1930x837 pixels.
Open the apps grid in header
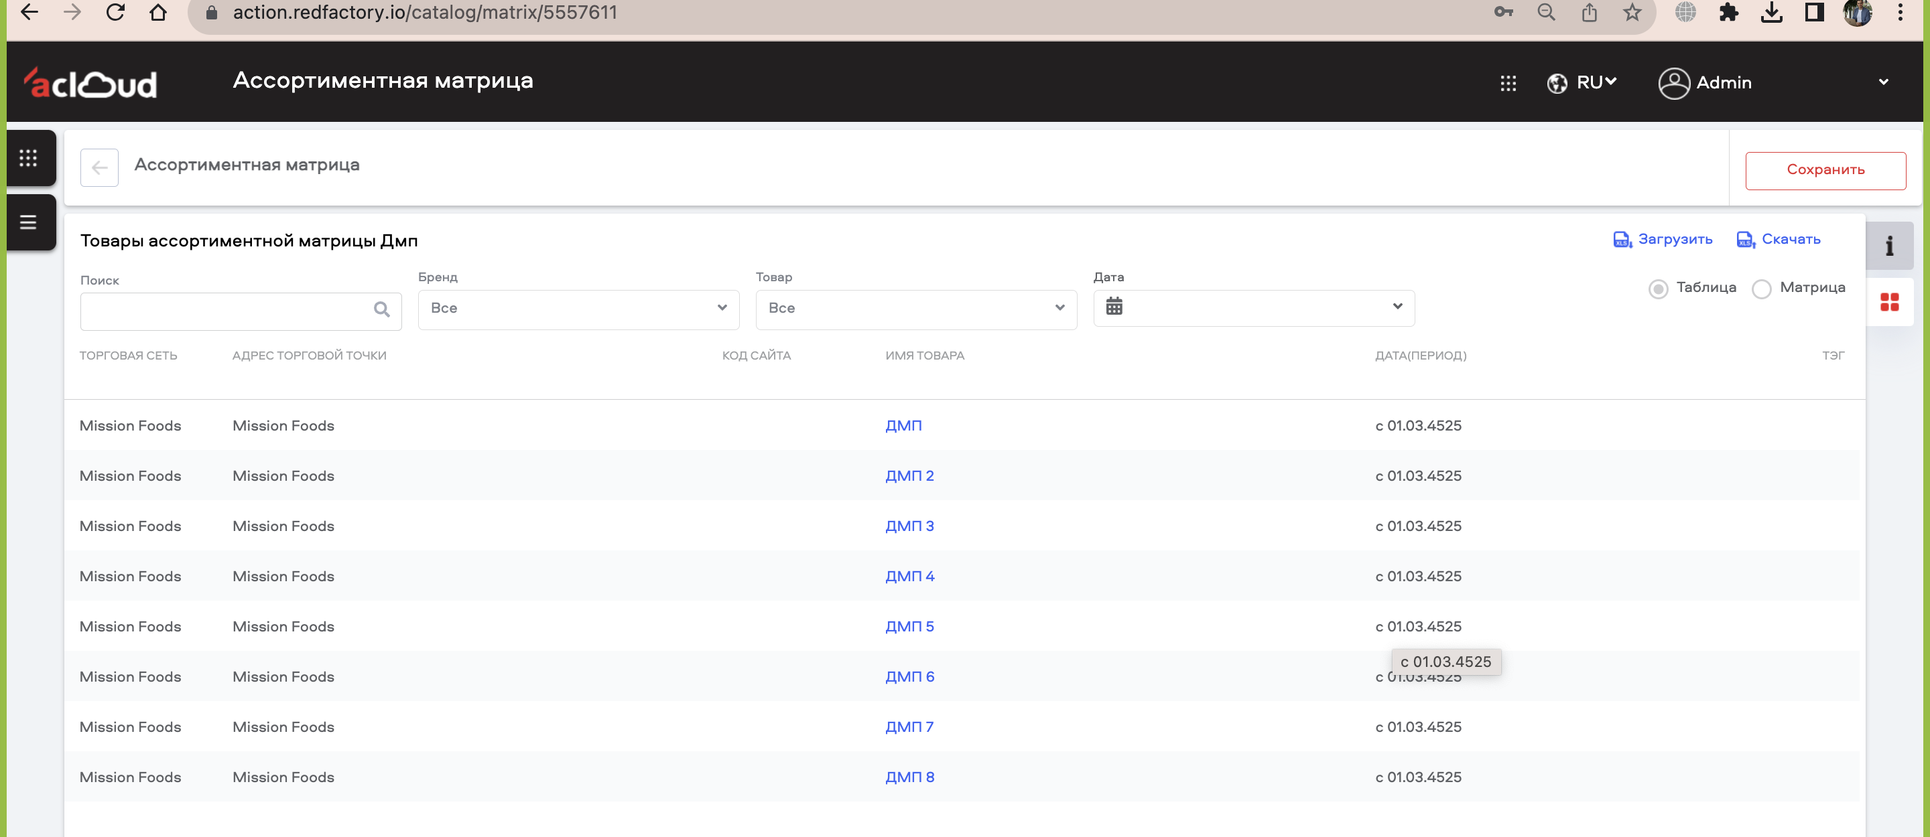click(x=1508, y=83)
